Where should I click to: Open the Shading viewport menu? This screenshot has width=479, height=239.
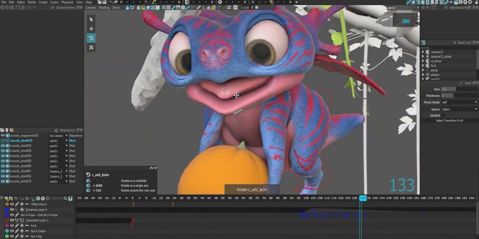click(104, 7)
